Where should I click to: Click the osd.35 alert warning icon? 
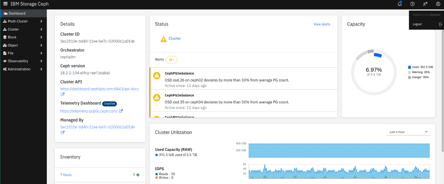(157, 98)
